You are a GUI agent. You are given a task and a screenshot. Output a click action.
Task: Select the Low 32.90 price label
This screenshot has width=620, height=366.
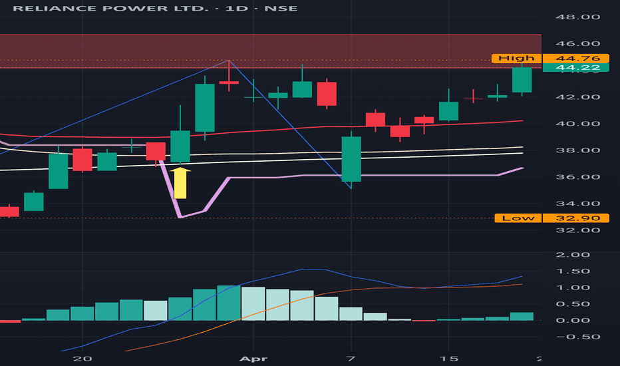point(551,218)
